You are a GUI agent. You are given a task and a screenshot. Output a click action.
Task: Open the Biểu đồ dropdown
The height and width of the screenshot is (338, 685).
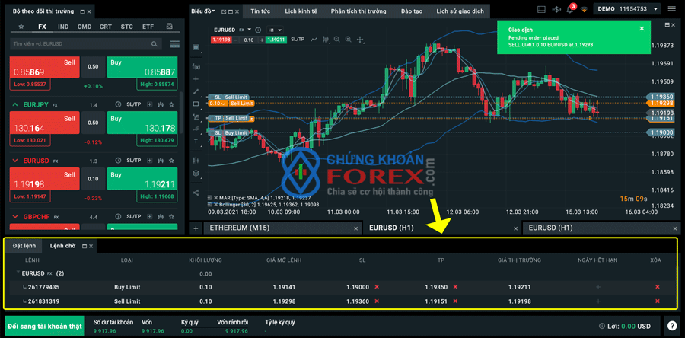(203, 11)
